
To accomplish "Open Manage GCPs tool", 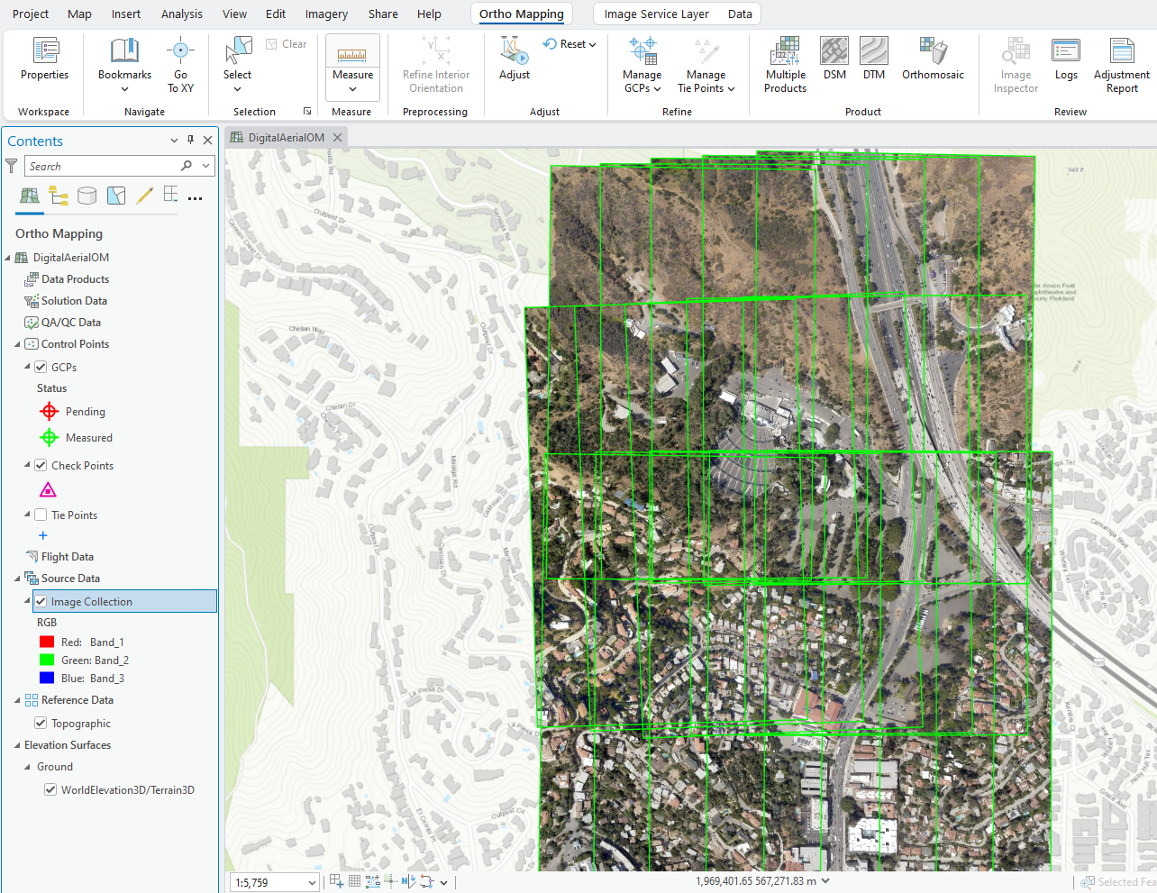I will 642,65.
